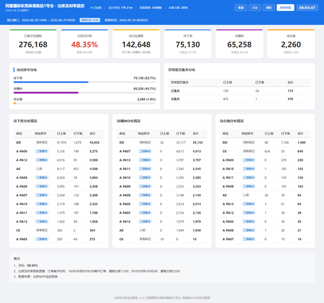Click the A-PA13 row label in 待合箱 table
The width and height of the screenshot is (324, 303).
click(x=228, y=204)
